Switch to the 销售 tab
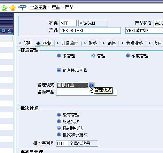Image resolution: width=163 pixels, height=153 pixels. click(x=110, y=43)
